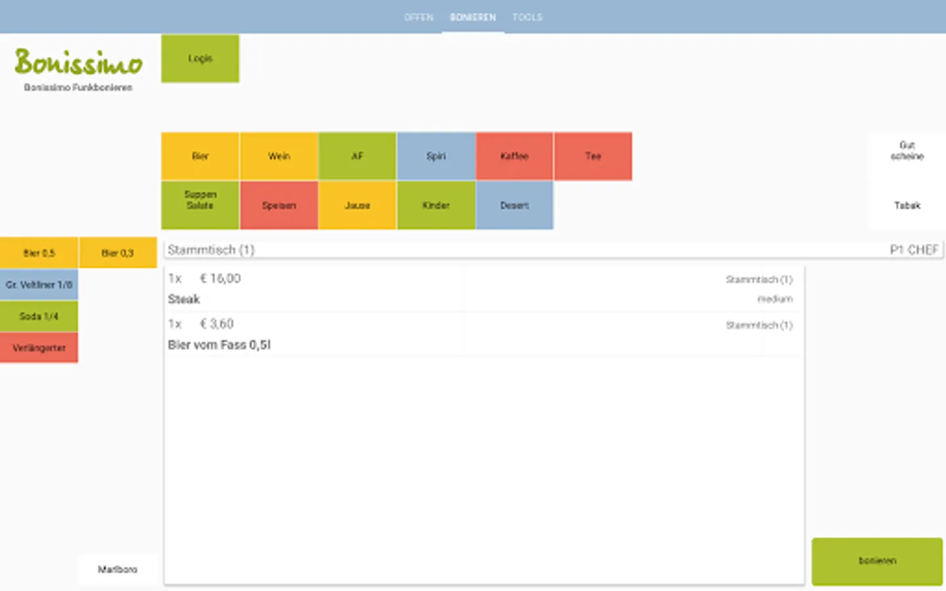Click the medium note on Steak
Viewport: 946px width, 591px height.
pyautogui.click(x=775, y=299)
